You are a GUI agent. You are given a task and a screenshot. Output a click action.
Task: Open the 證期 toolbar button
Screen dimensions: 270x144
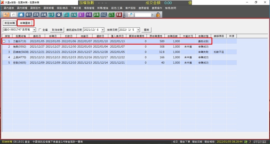click(36, 15)
